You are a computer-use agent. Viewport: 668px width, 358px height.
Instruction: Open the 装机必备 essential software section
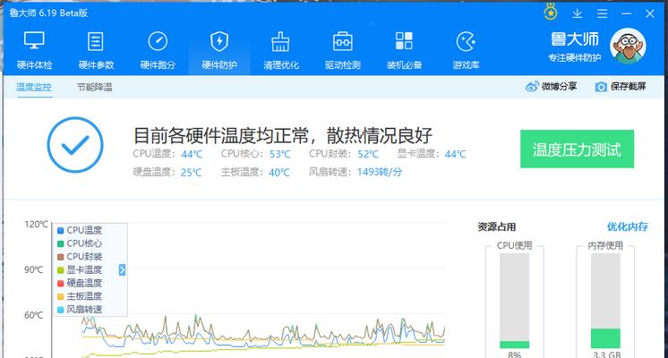[404, 50]
